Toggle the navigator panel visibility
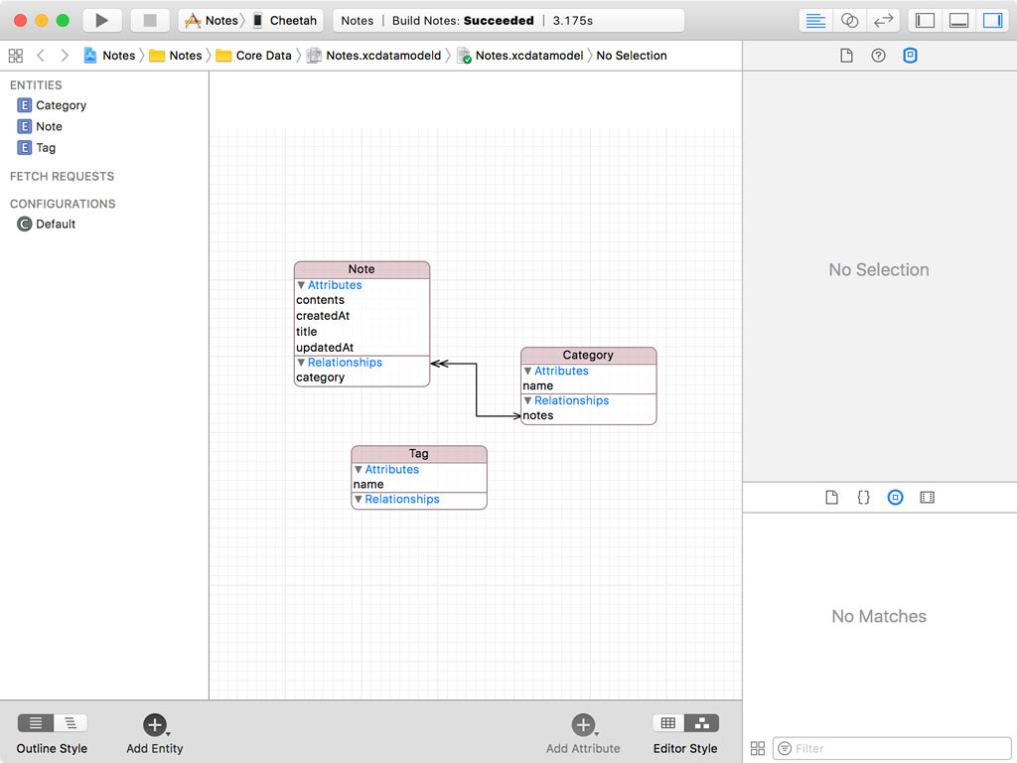The width and height of the screenshot is (1017, 763). (923, 20)
